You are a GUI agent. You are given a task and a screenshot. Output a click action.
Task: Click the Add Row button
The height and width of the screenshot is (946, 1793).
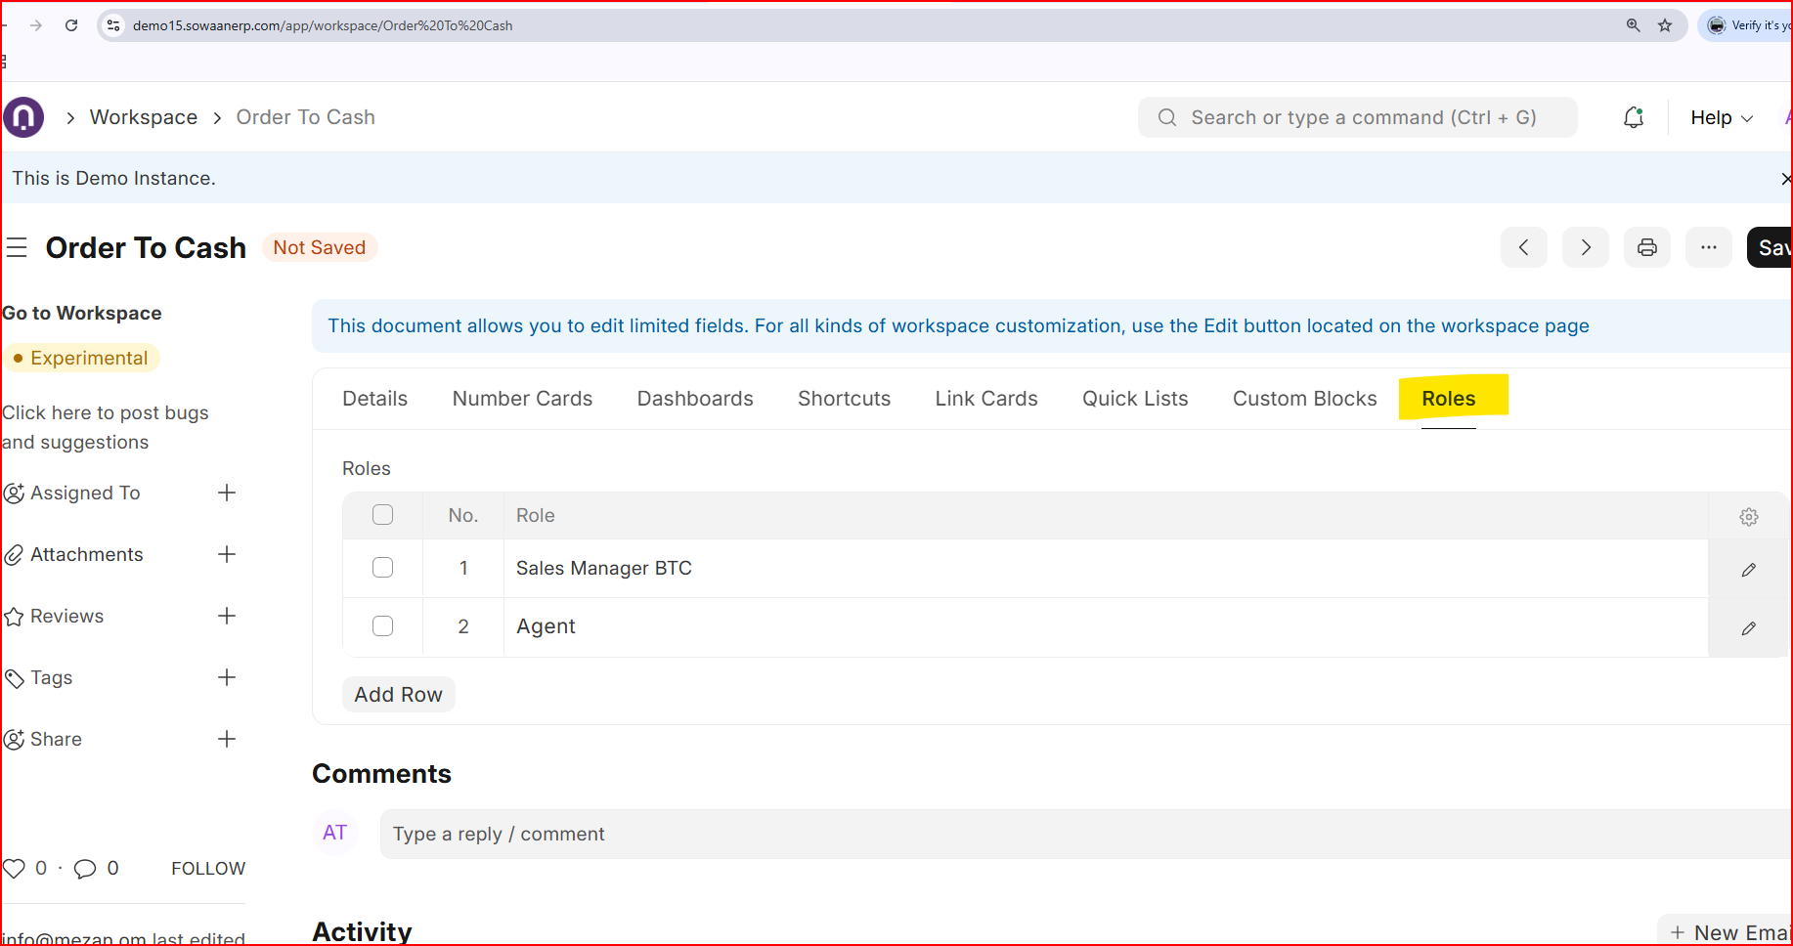(x=398, y=695)
